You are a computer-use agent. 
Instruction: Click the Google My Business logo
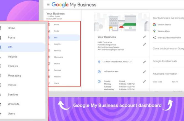click(74, 5)
